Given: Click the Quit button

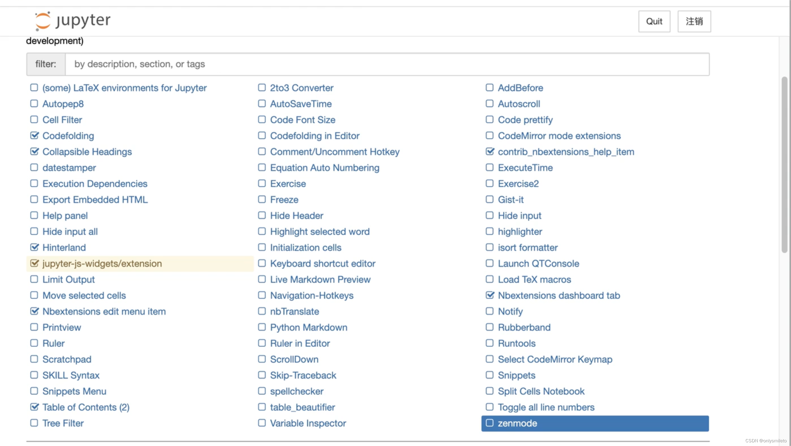Looking at the screenshot, I should tap(654, 21).
